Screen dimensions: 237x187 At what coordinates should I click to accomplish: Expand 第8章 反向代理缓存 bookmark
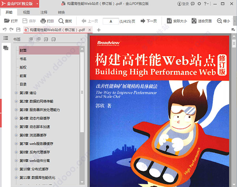point(16,152)
